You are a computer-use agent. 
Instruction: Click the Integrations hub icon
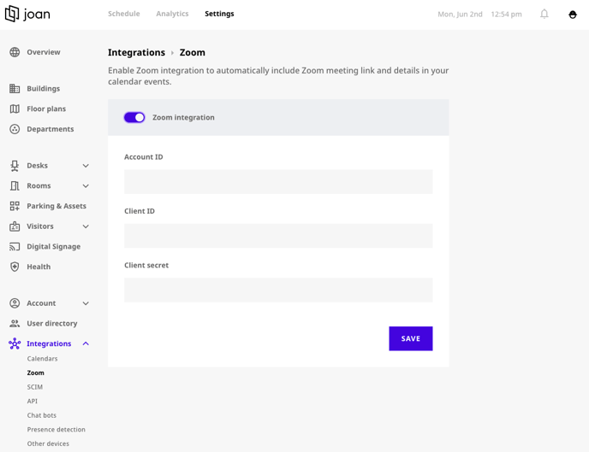point(15,343)
